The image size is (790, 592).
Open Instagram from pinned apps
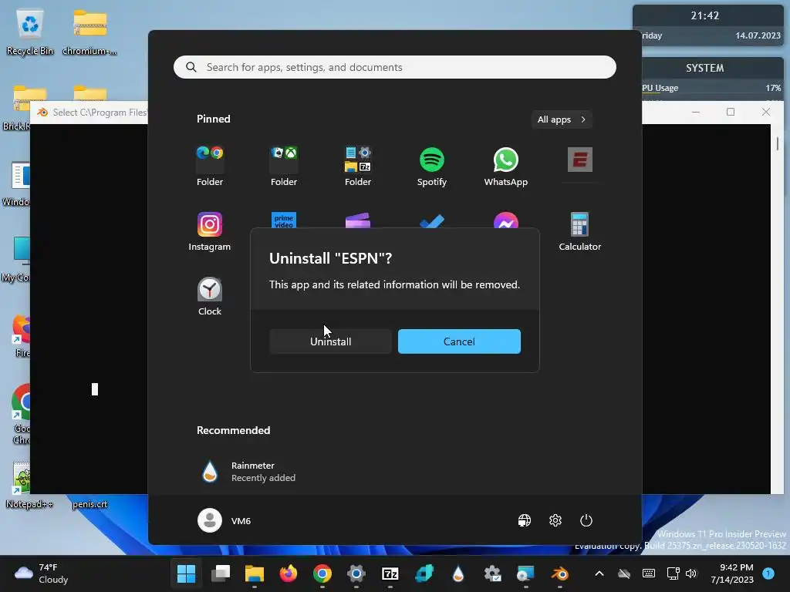pyautogui.click(x=210, y=231)
